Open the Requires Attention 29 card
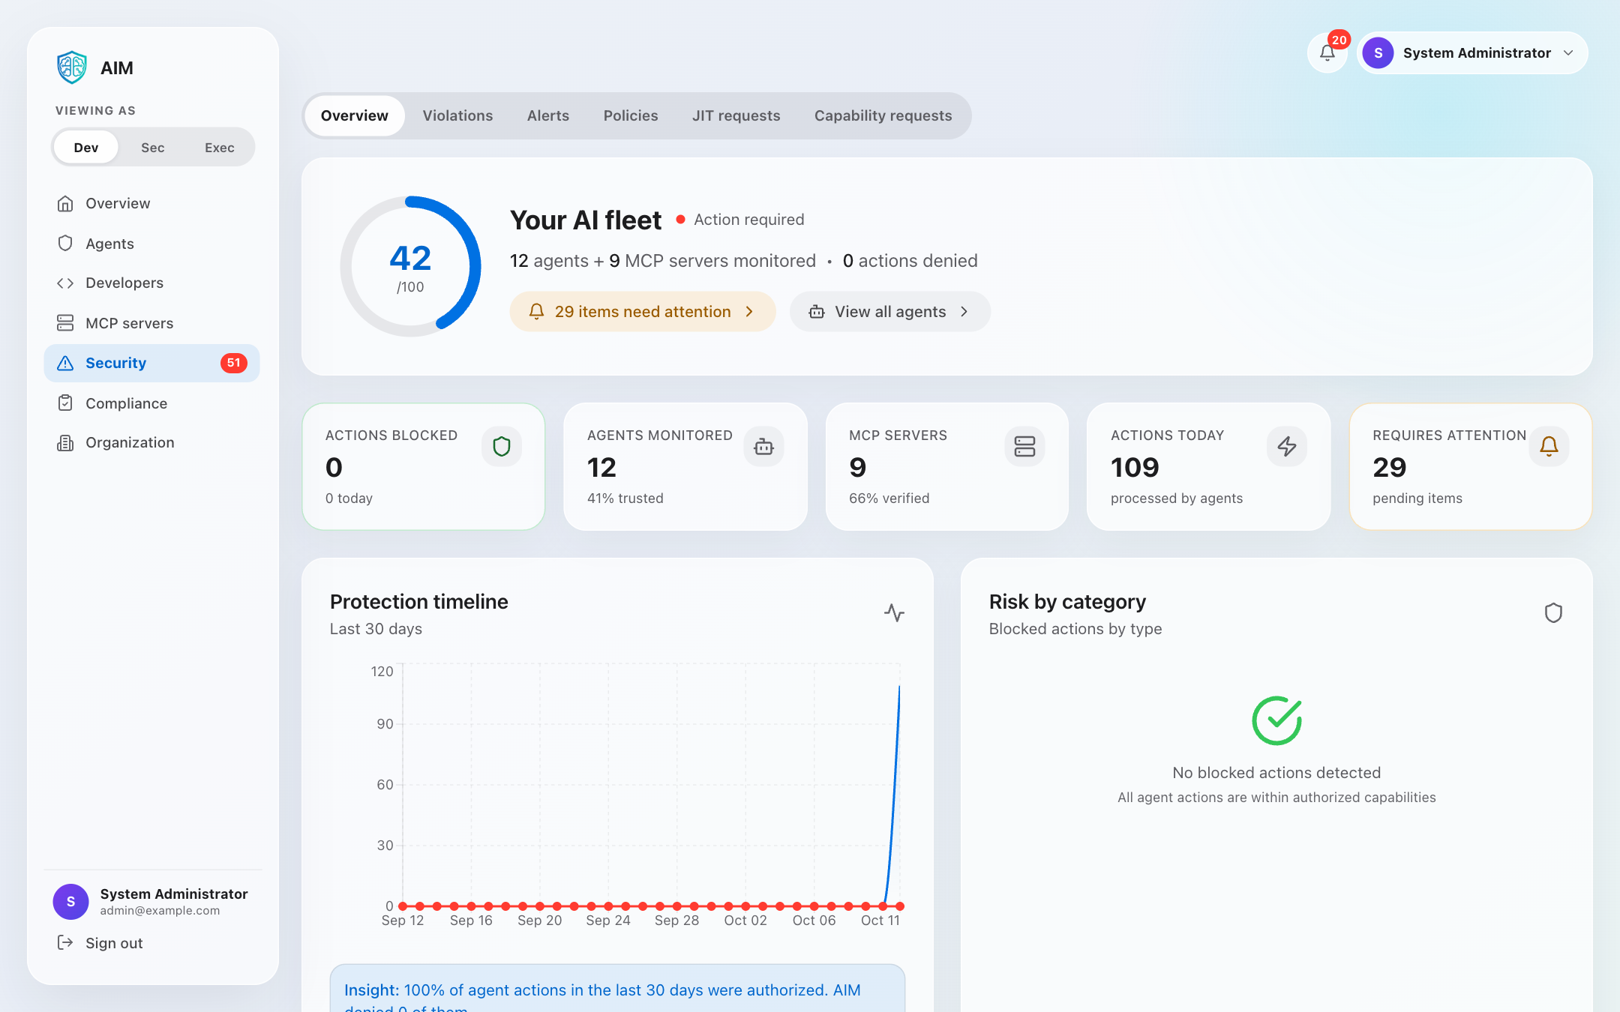This screenshot has height=1012, width=1620. (1470, 467)
